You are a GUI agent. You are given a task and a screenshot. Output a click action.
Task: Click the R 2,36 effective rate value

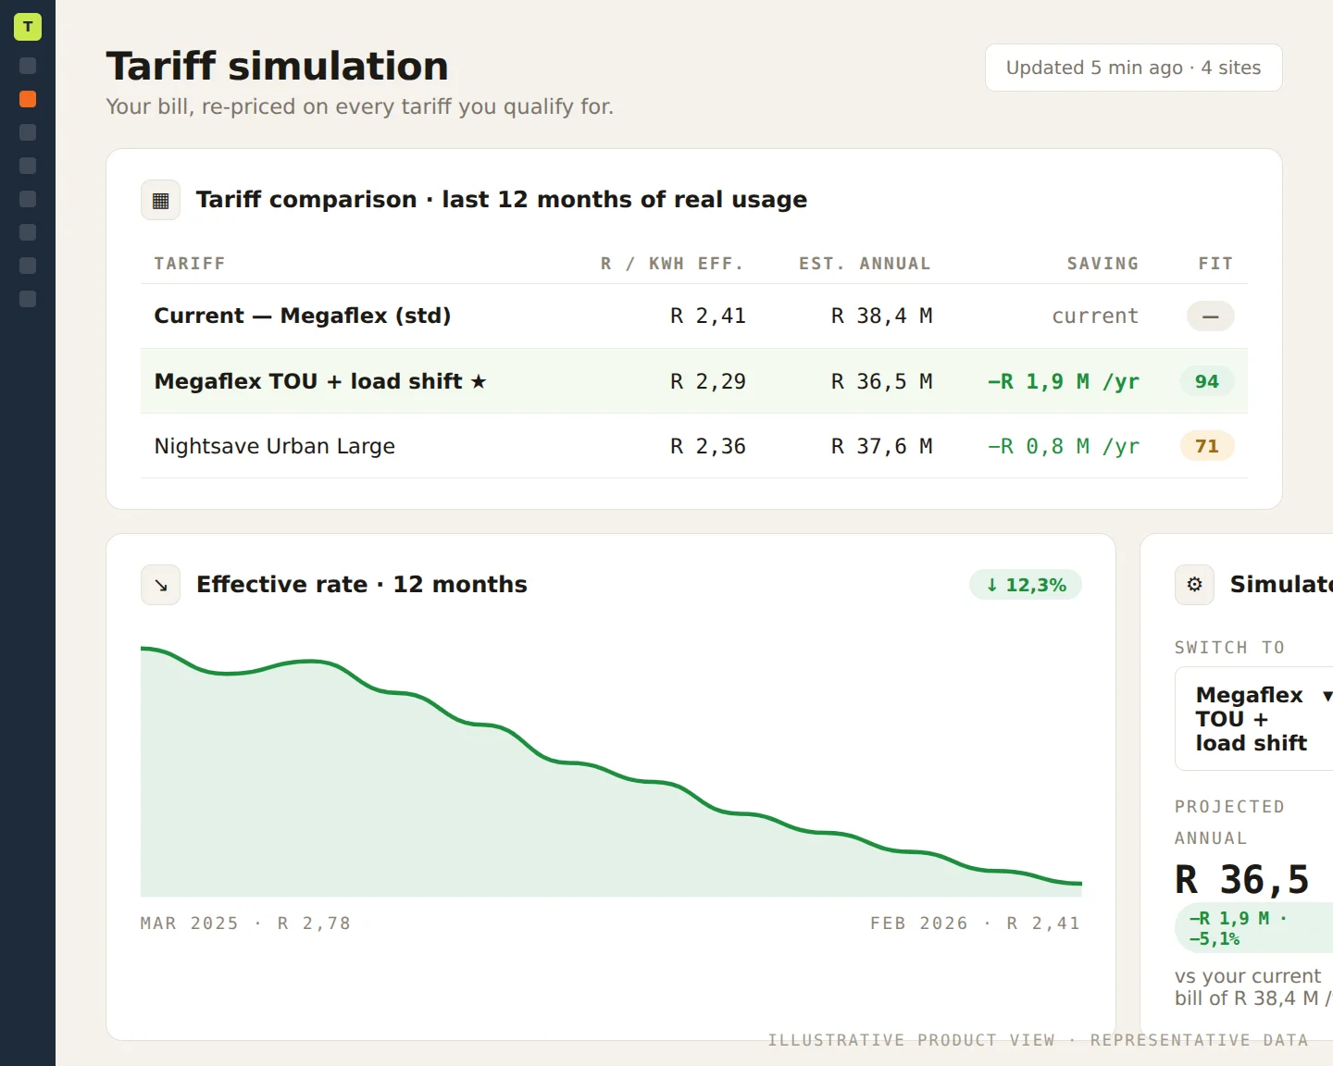708,446
